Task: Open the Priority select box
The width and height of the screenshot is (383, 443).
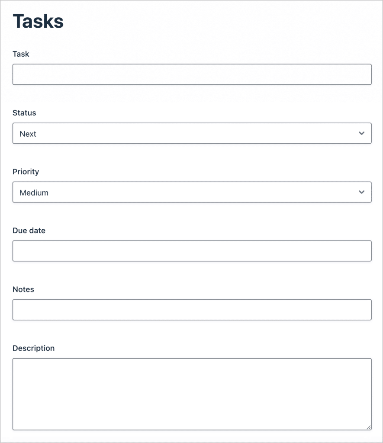Action: pos(192,192)
